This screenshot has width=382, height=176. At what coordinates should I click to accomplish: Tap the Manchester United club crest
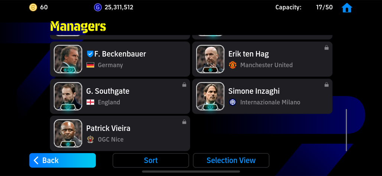pos(233,65)
